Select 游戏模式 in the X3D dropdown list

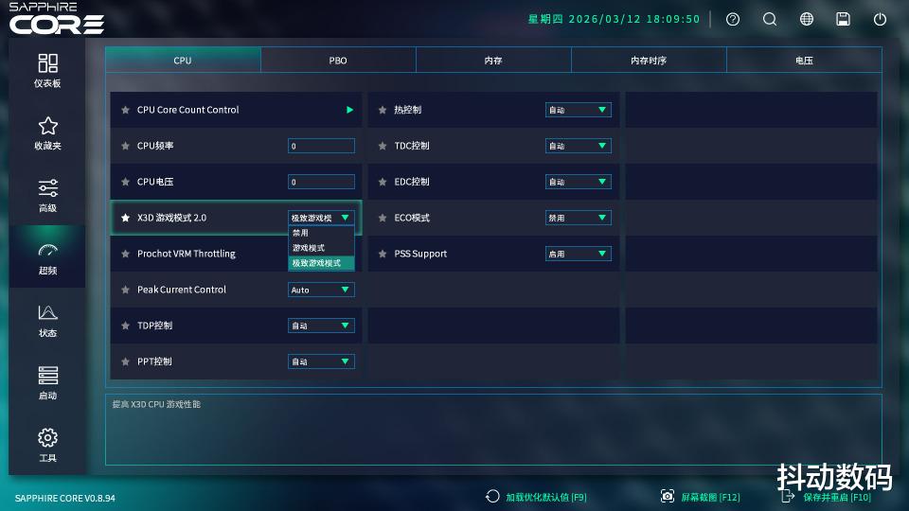click(321, 248)
